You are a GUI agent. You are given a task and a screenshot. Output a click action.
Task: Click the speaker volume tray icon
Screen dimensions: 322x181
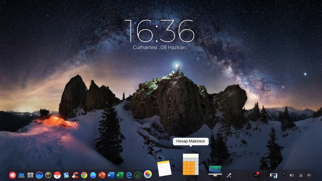point(309,175)
